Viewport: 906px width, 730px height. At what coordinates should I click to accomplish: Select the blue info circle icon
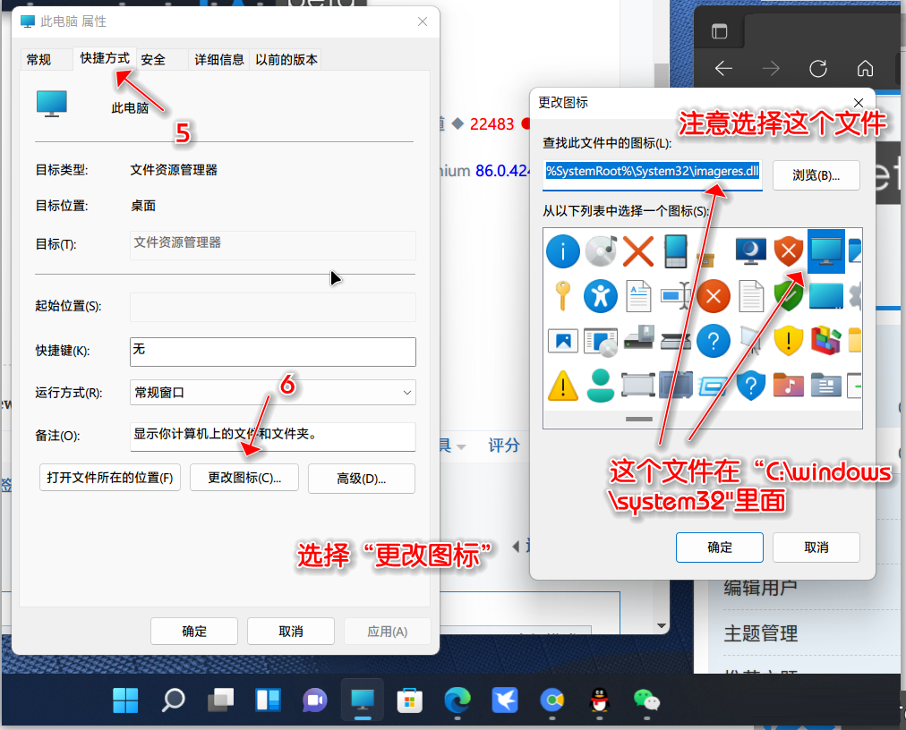click(563, 251)
